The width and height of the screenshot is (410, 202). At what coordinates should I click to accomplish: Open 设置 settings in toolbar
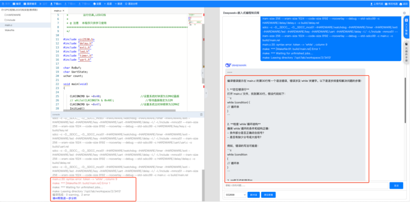click(97, 4)
